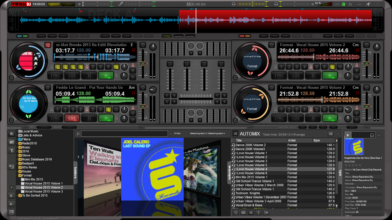Open the vertical sideview tab
Image resolution: width=392 pixels, height=220 pixels.
click(x=229, y=172)
